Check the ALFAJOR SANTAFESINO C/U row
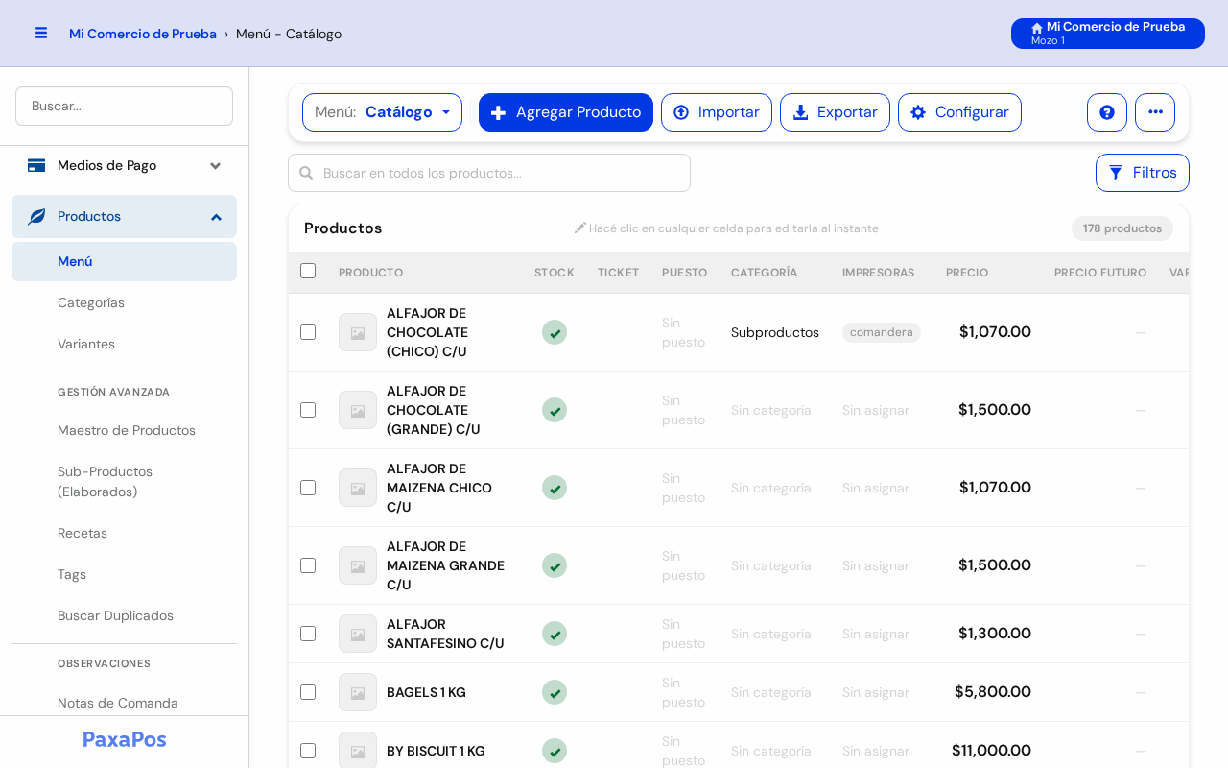Screen dimensions: 1228x768 point(308,634)
